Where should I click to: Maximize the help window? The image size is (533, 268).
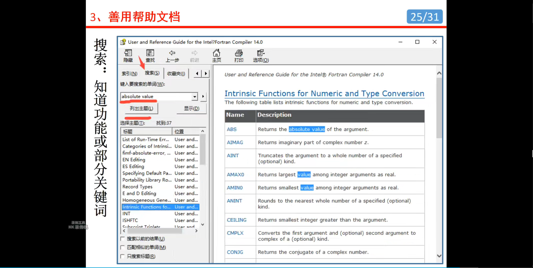click(417, 42)
